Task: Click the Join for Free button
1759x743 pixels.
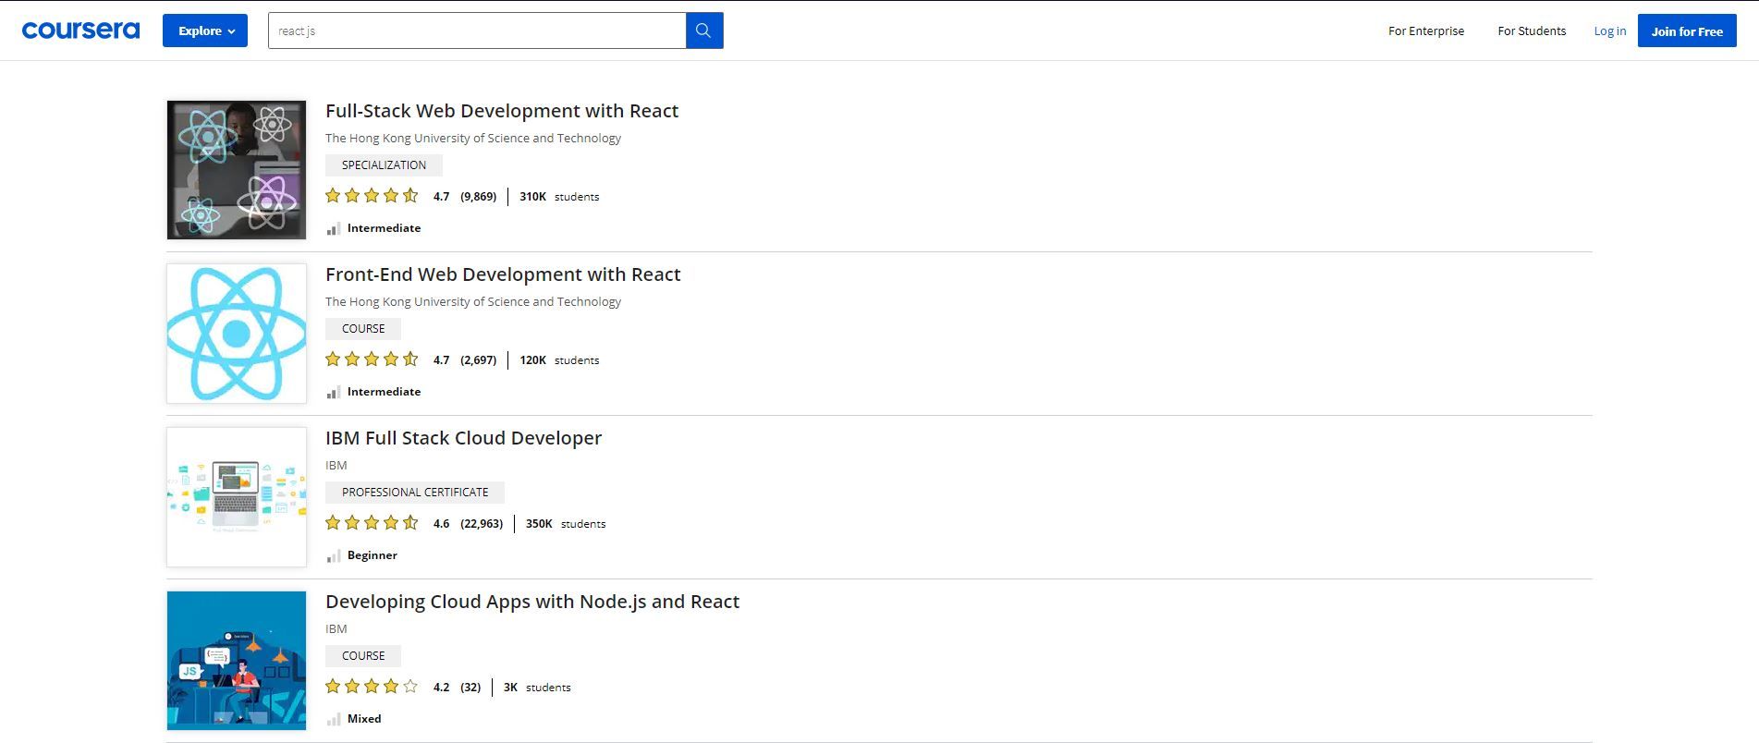Action: point(1687,30)
